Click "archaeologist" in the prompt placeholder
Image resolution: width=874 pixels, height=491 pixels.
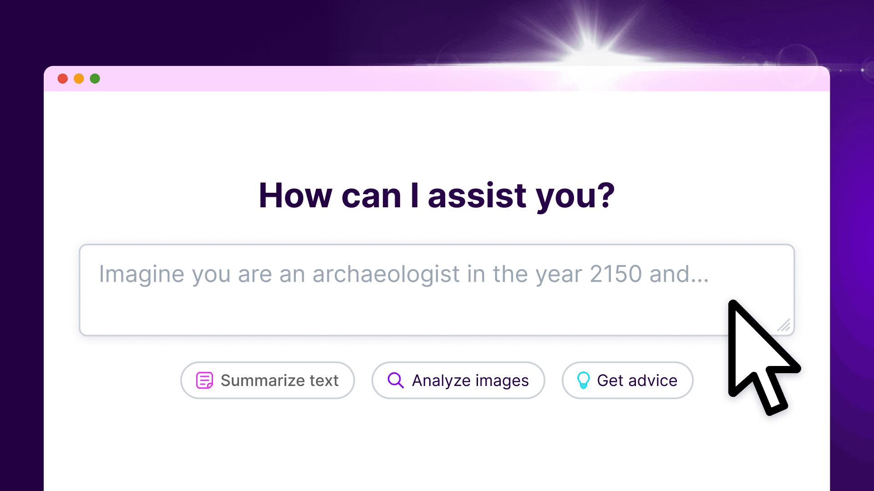(386, 274)
